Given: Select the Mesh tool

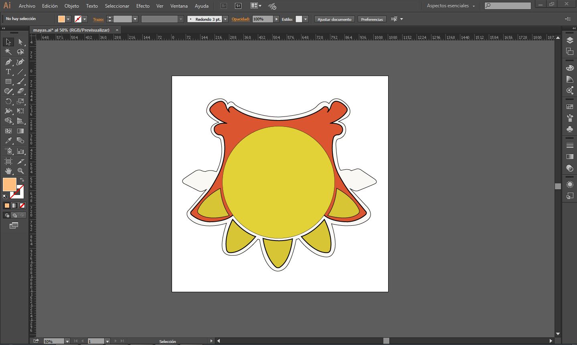Looking at the screenshot, I should [8, 131].
